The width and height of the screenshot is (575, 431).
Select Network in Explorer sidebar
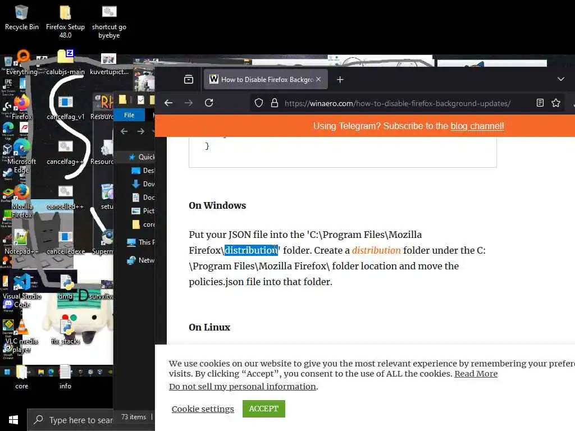[140, 260]
